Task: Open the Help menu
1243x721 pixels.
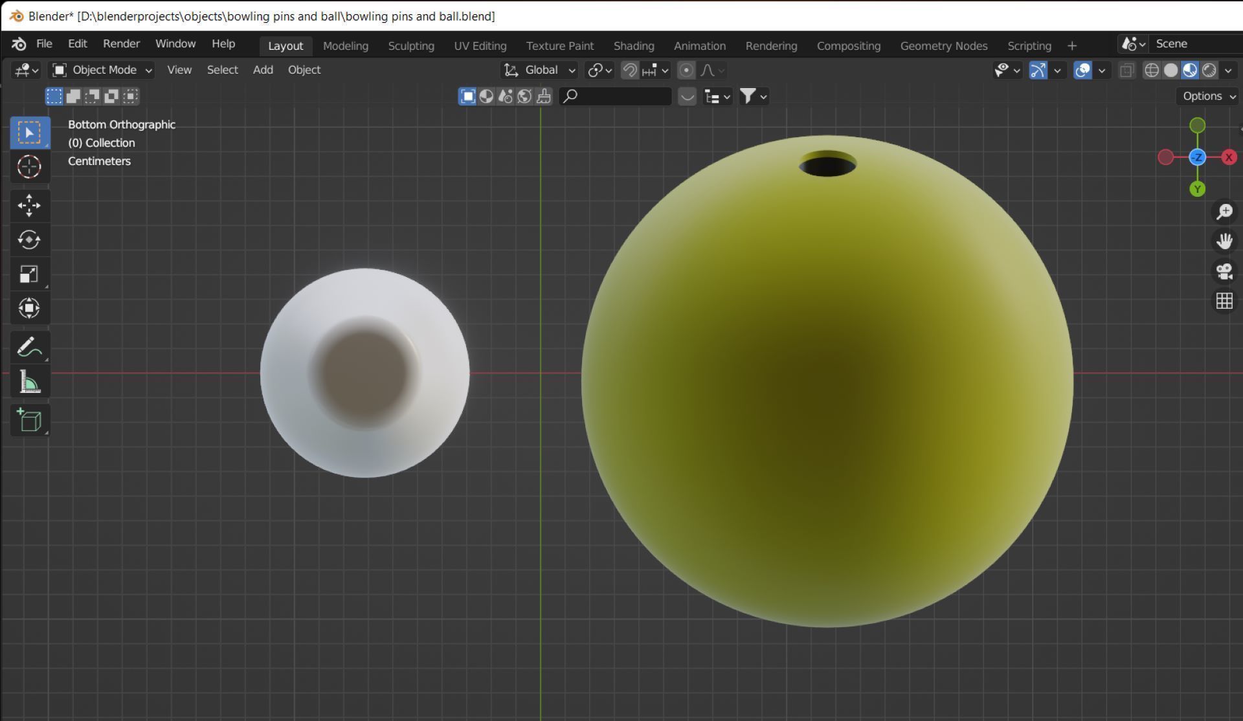Action: [x=223, y=43]
